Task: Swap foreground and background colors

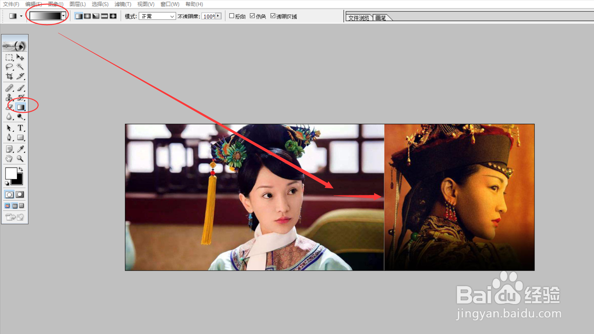Action: click(x=21, y=169)
